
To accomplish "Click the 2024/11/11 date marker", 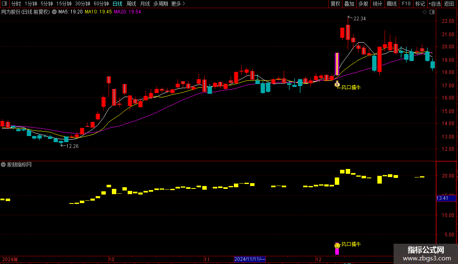I will (x=250, y=259).
